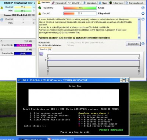Click the Kiváló performance rating text
The height and width of the screenshot is (140, 147).
101,8
